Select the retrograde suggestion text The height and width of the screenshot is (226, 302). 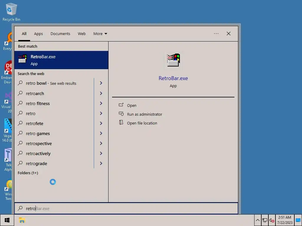[36, 164]
